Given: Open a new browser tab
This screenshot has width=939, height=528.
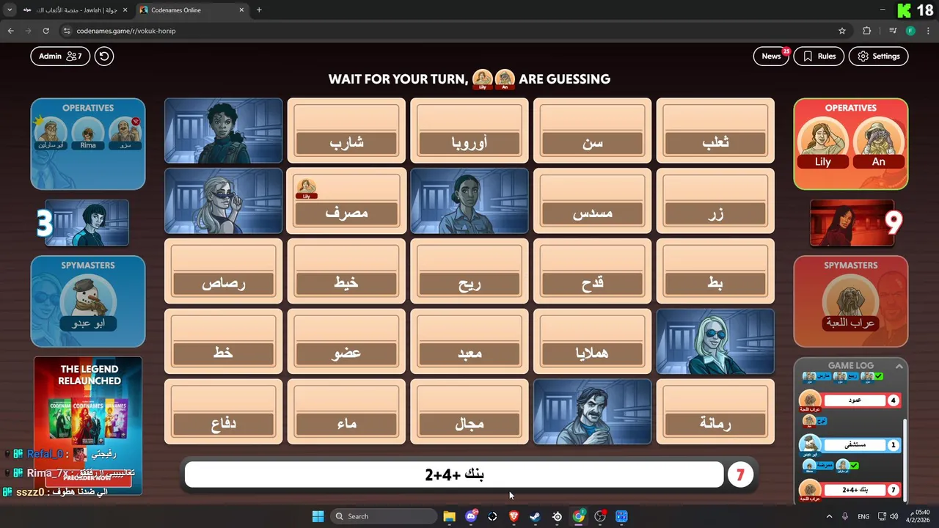Looking at the screenshot, I should click(259, 10).
